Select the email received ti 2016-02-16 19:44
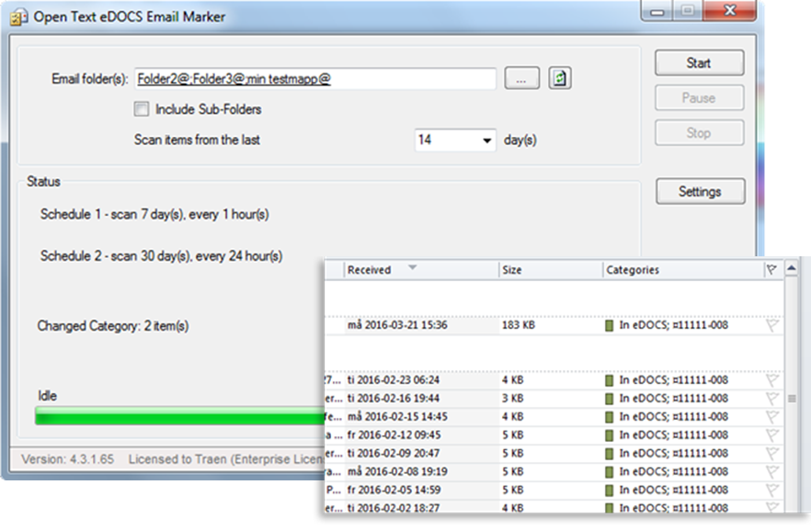The width and height of the screenshot is (811, 530). pyautogui.click(x=554, y=399)
